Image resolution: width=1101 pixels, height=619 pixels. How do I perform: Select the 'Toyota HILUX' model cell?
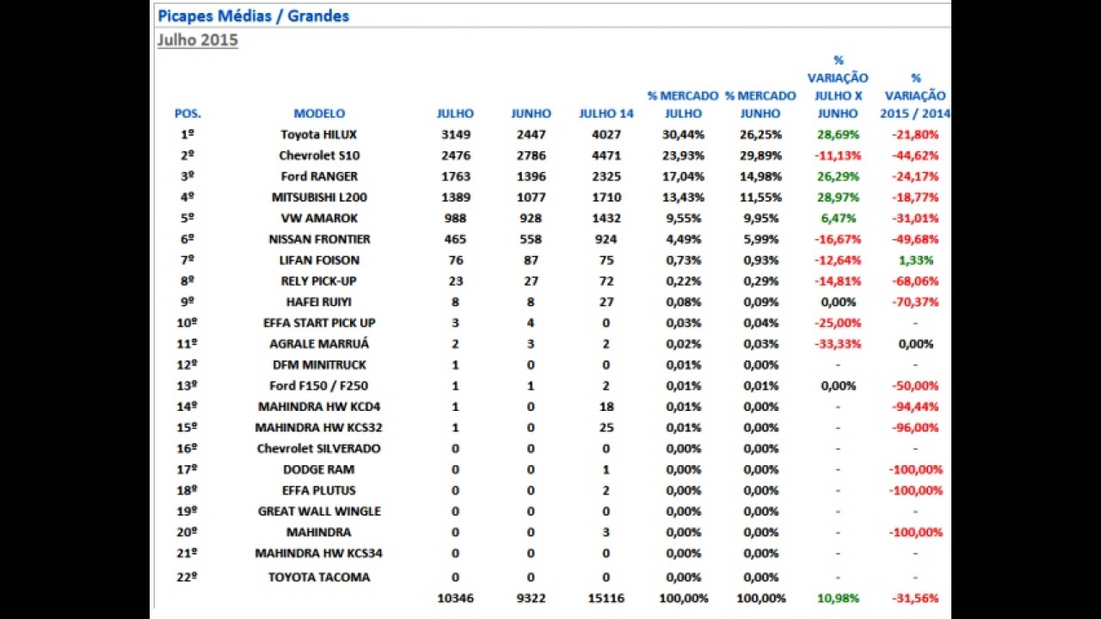pos(318,135)
